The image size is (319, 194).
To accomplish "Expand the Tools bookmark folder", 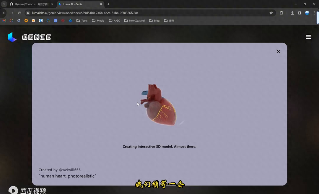I will click(82, 21).
